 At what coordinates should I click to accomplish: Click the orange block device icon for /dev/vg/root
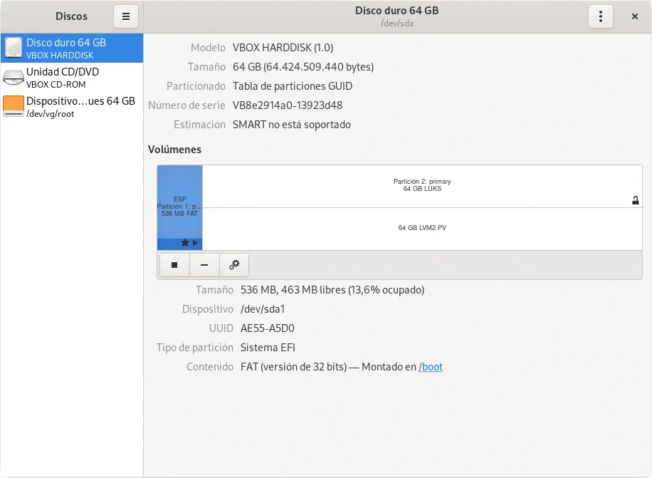tap(14, 107)
